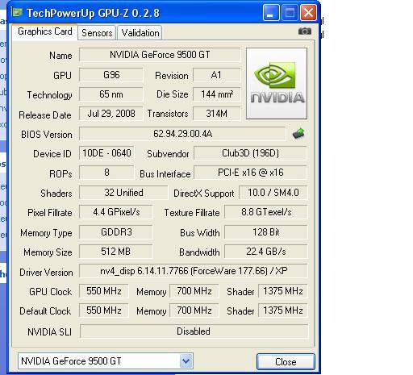Click the Subvendor value Club3D (196D)
The image size is (413, 375).
[250, 153]
